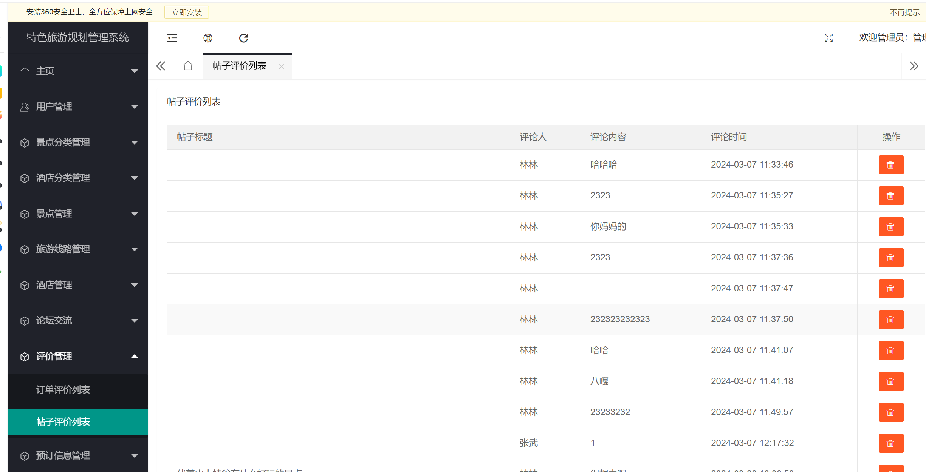Image resolution: width=926 pixels, height=472 pixels.
Task: Close the 帖子评价列表 tab
Action: click(282, 66)
